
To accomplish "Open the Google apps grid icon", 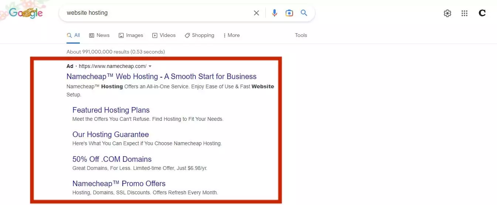I will pos(465,13).
